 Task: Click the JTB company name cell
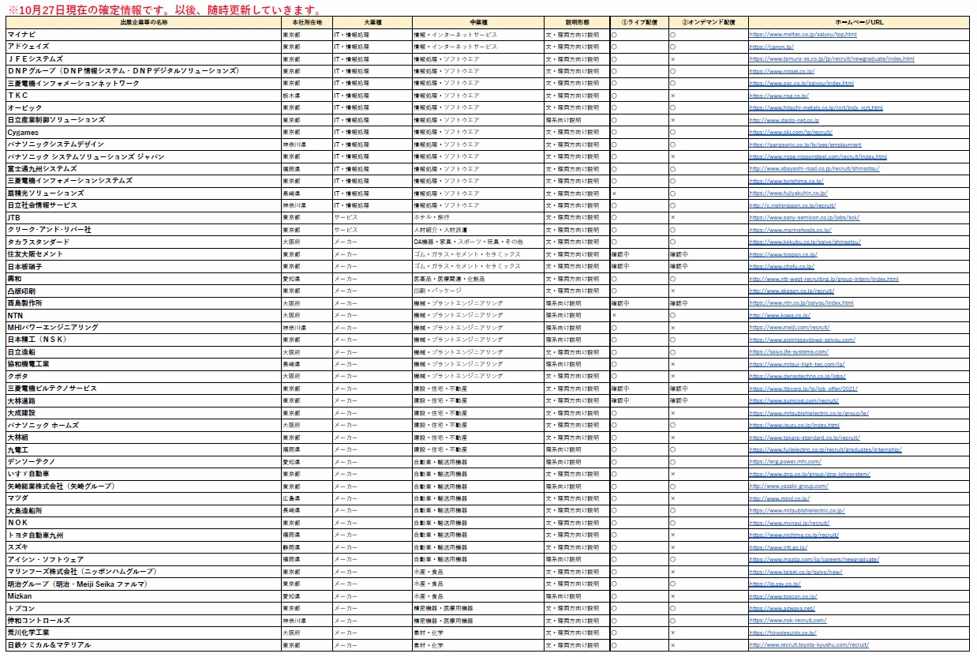coord(143,218)
